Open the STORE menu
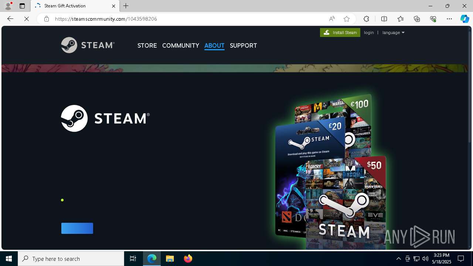Viewport: 473px width, 266px height. click(x=147, y=45)
